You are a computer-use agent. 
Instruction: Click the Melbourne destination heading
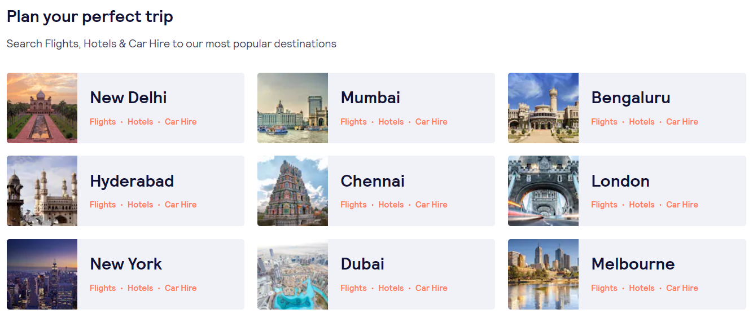click(633, 264)
